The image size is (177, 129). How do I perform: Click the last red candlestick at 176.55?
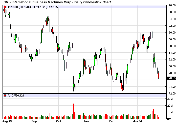[x=159, y=76]
